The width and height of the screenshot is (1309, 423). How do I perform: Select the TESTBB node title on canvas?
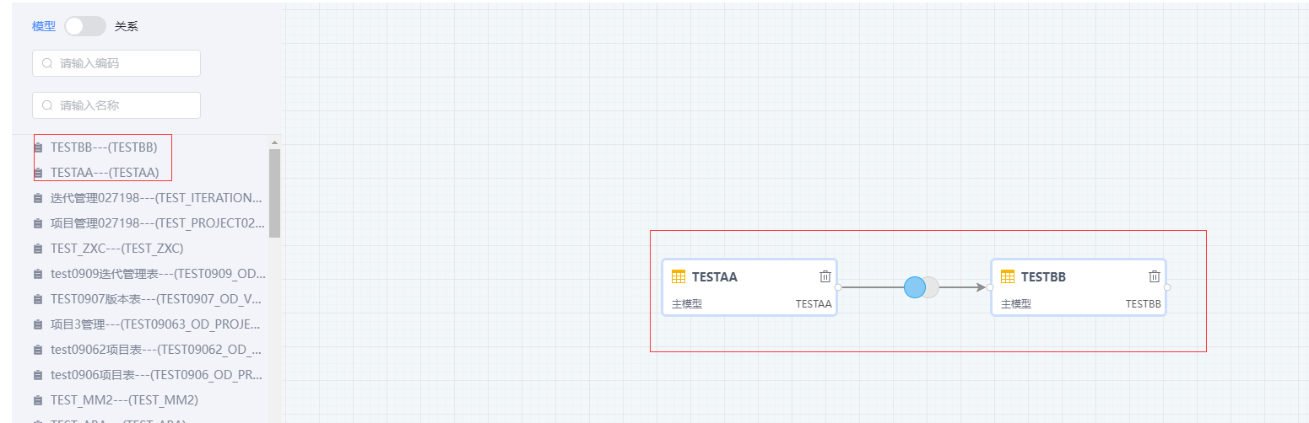coord(1043,276)
